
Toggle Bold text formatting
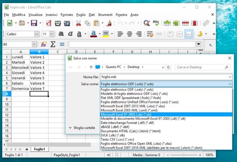tap(61, 34)
